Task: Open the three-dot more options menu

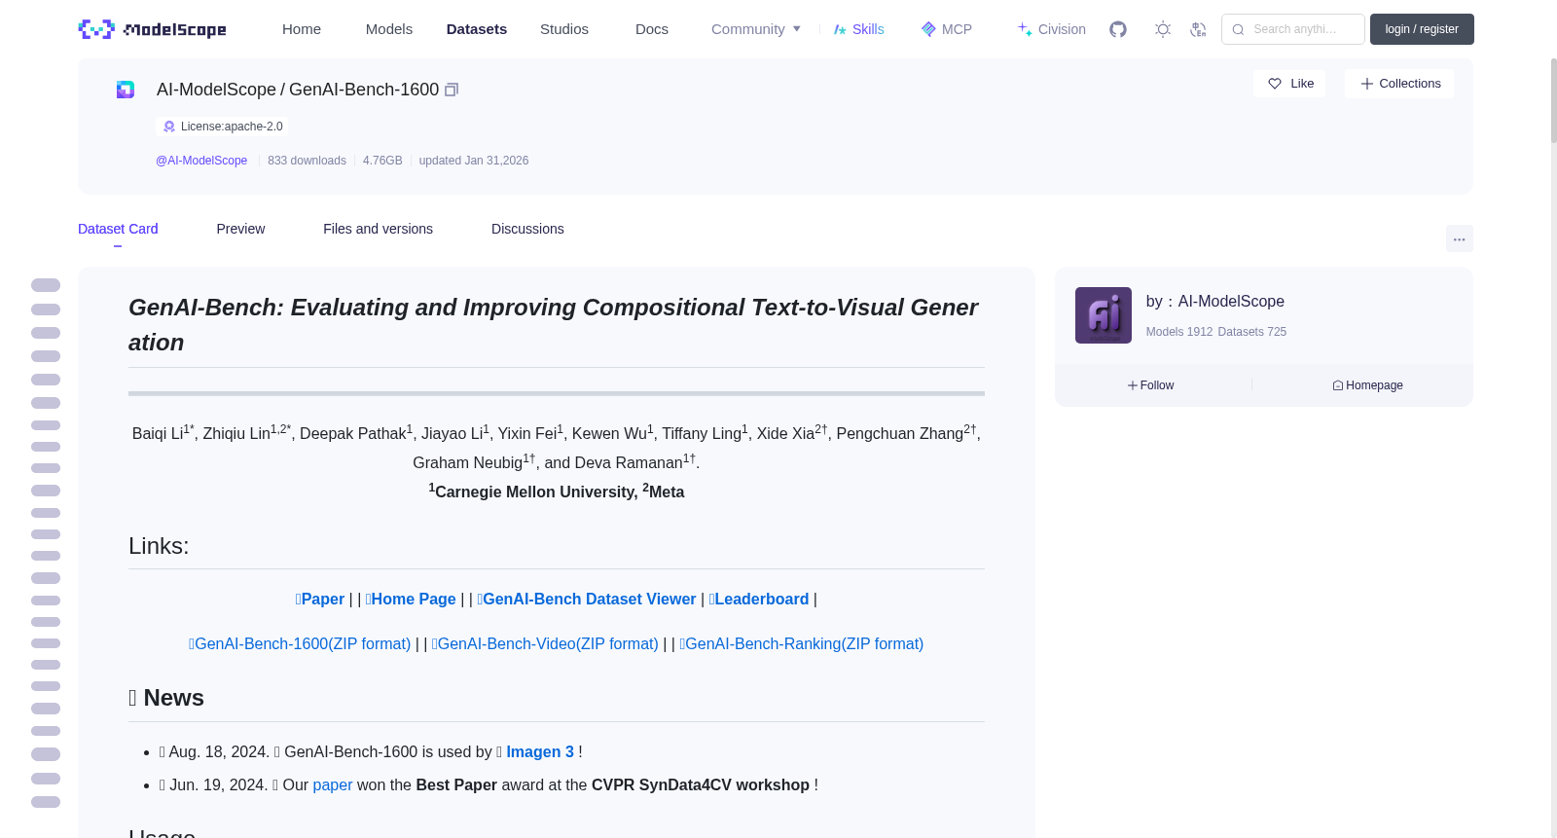Action: click(1460, 238)
